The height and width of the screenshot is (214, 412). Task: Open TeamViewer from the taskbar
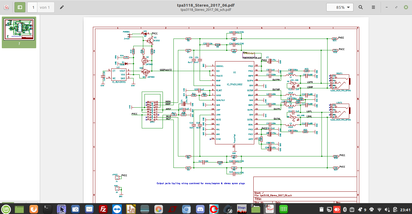[117, 209]
